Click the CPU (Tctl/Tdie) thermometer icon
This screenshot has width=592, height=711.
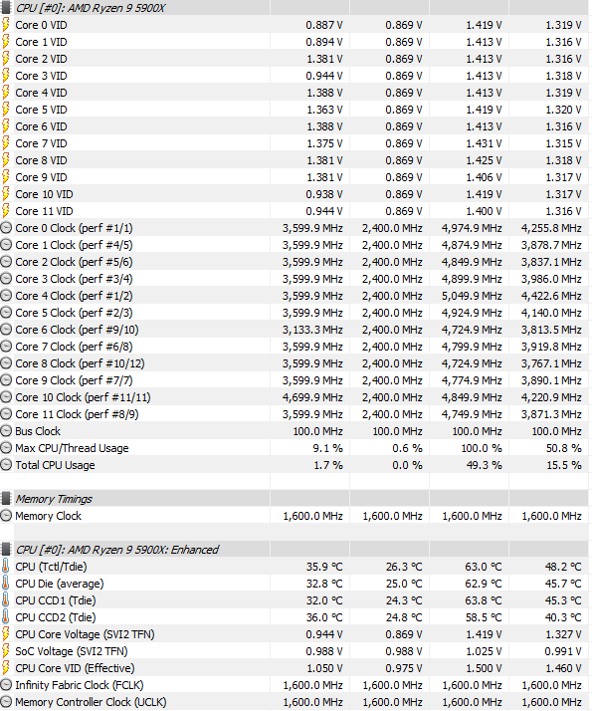(x=5, y=567)
